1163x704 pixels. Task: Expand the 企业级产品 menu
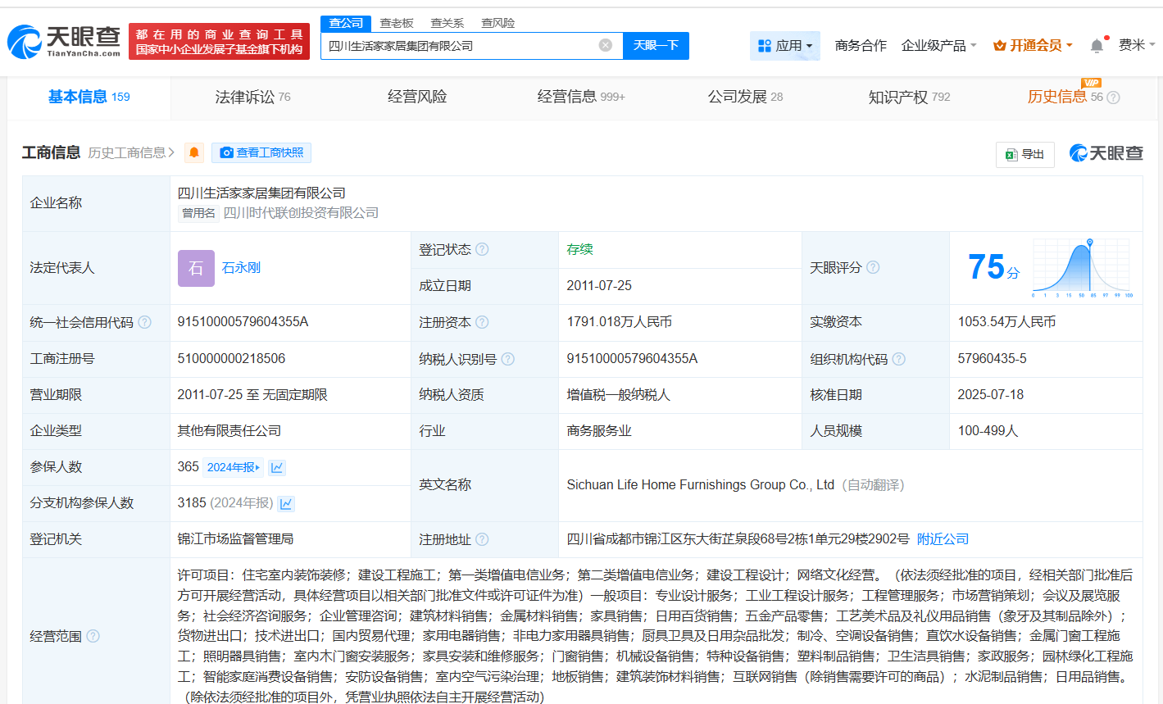(938, 45)
